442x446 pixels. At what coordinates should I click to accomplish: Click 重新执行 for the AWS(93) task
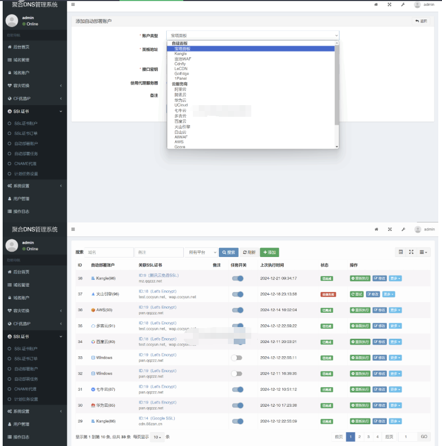tap(360, 310)
